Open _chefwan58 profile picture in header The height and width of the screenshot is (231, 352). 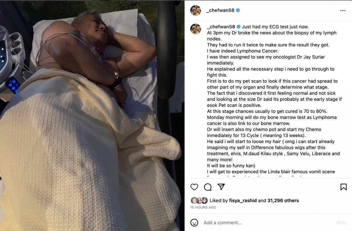[196, 10]
